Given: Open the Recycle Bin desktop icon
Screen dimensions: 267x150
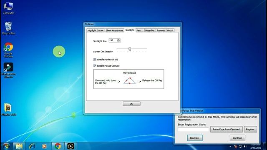Looking at the screenshot, I should (8, 28).
